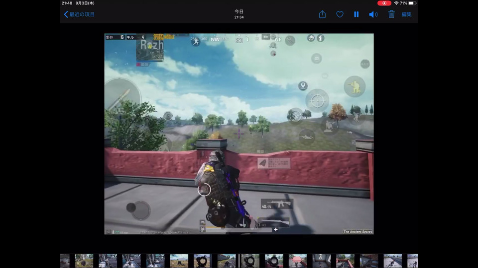
Task: Select the secondary weapon slot
Action: [x=273, y=222]
